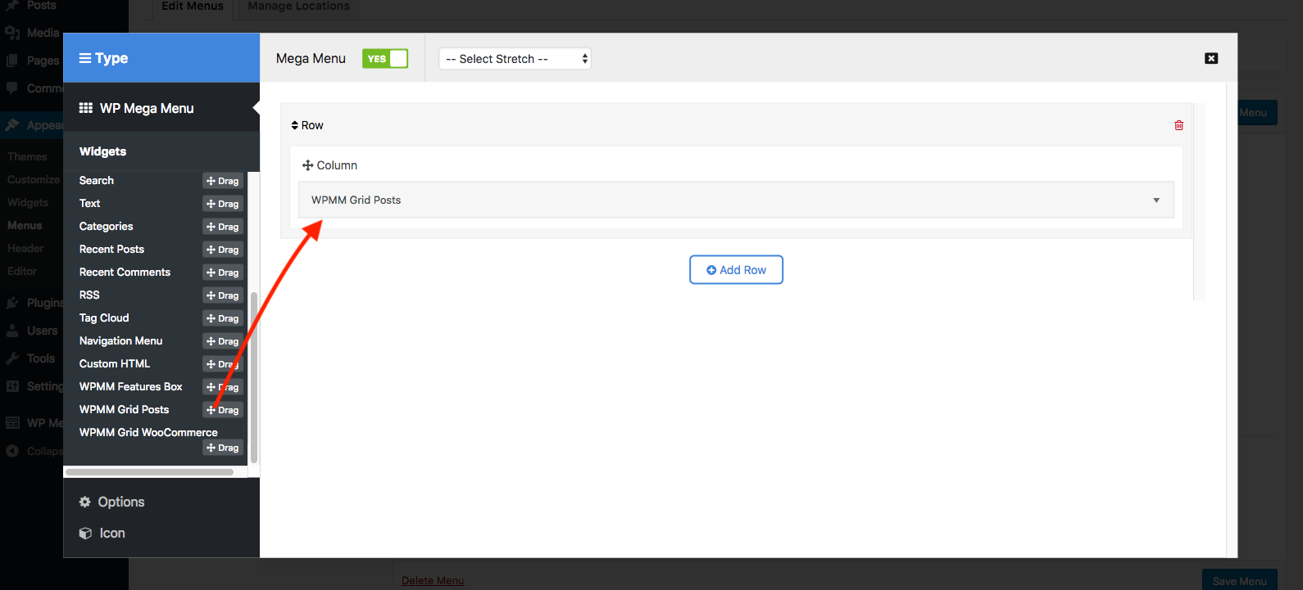This screenshot has height=590, width=1303.
Task: Click the RSS widget label
Action: point(89,295)
